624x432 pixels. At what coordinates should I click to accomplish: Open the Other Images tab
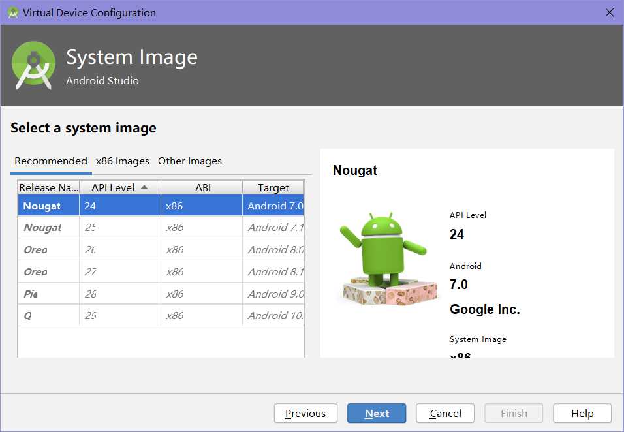190,161
